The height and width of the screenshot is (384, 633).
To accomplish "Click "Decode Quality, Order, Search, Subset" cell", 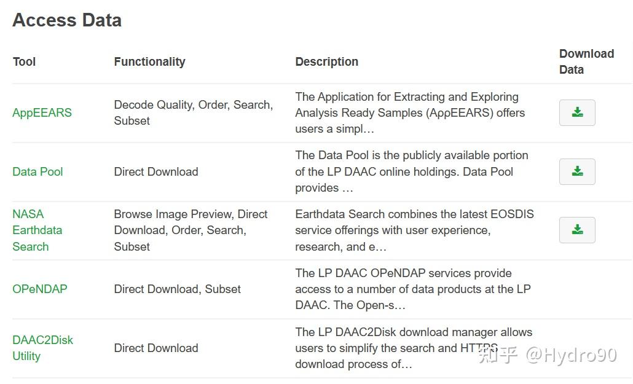I will (193, 112).
